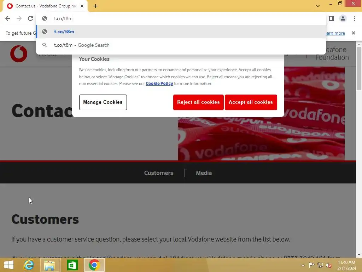Select the t.co/t8m Google Search suggestion

[x=181, y=45]
